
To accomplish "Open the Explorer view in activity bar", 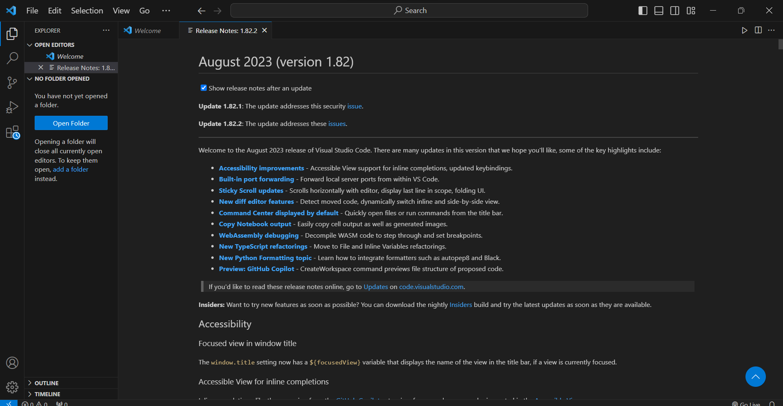I will (x=12, y=34).
